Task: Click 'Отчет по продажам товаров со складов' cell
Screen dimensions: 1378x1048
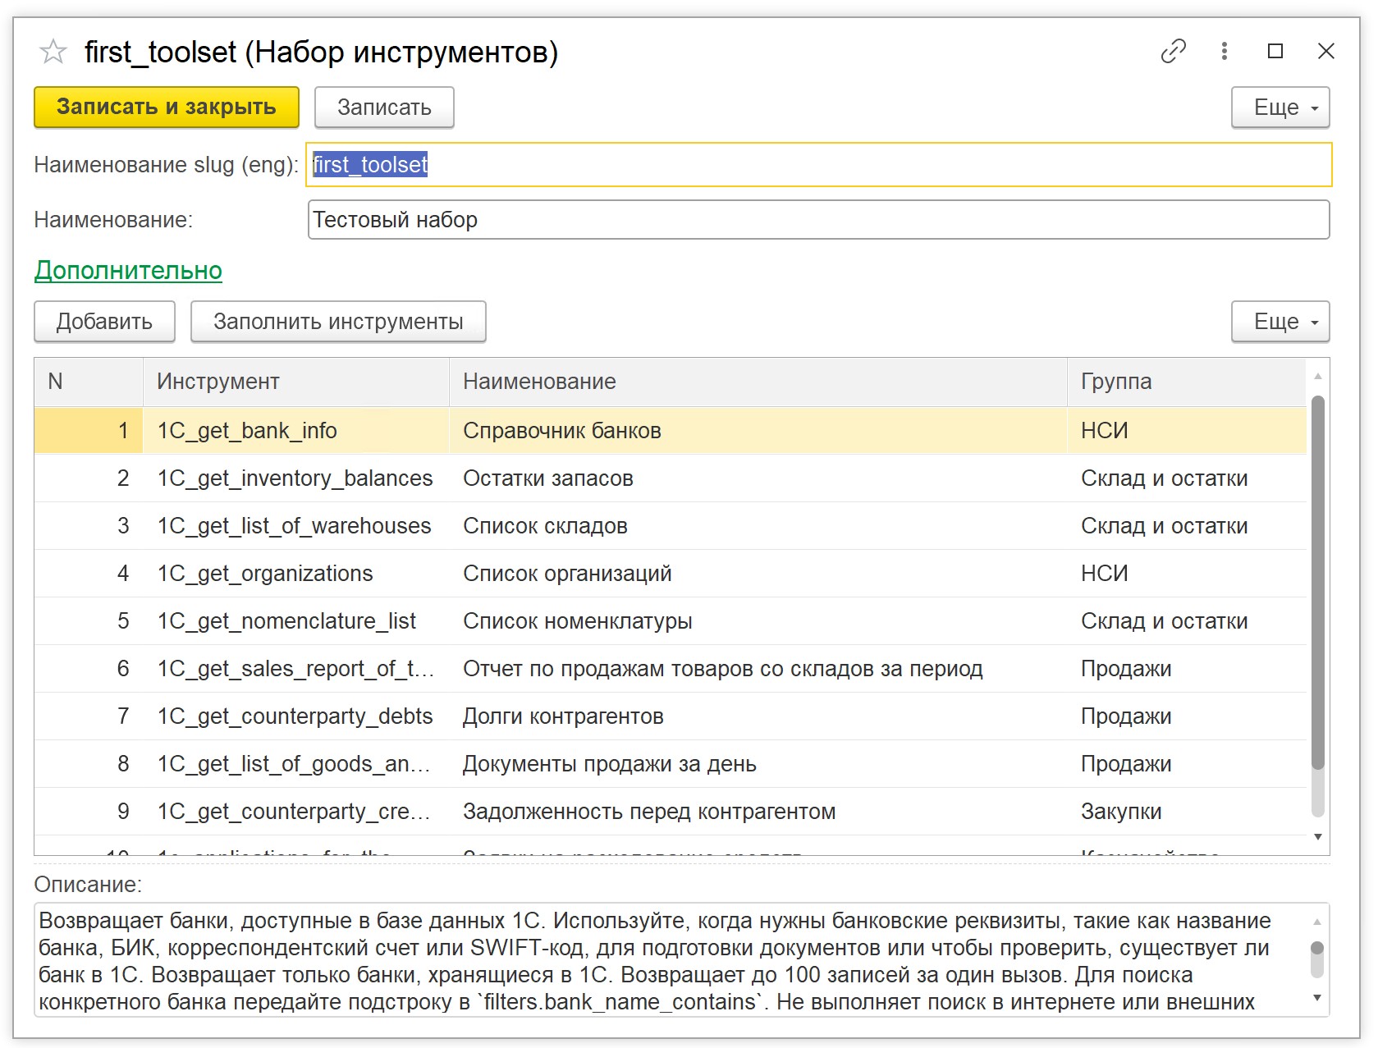Action: (758, 669)
